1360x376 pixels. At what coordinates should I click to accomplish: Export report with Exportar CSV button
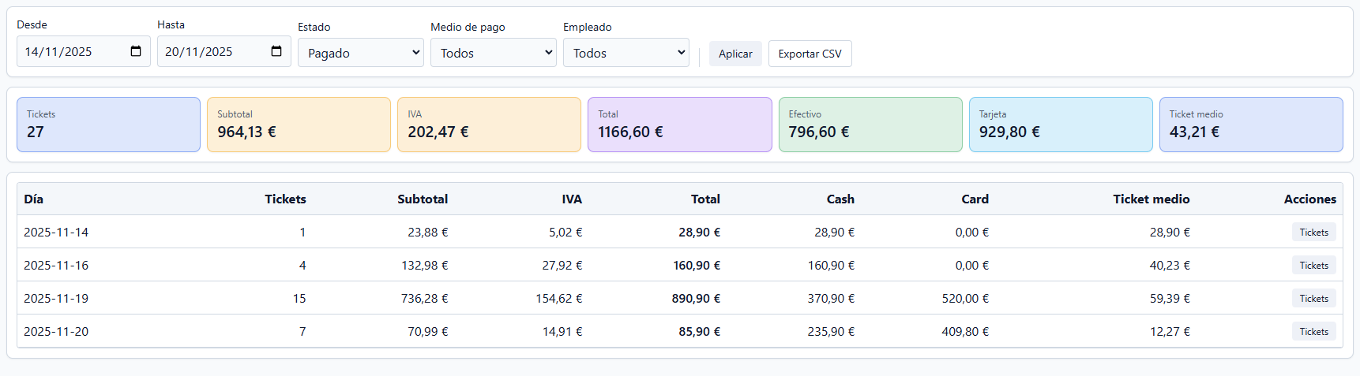click(810, 54)
